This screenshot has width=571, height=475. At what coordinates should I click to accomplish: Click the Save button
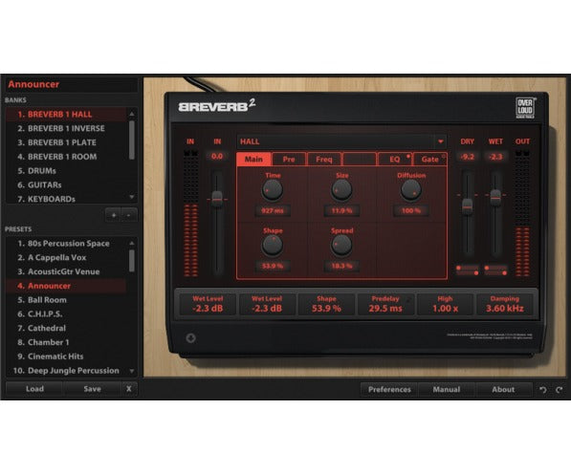(x=92, y=389)
